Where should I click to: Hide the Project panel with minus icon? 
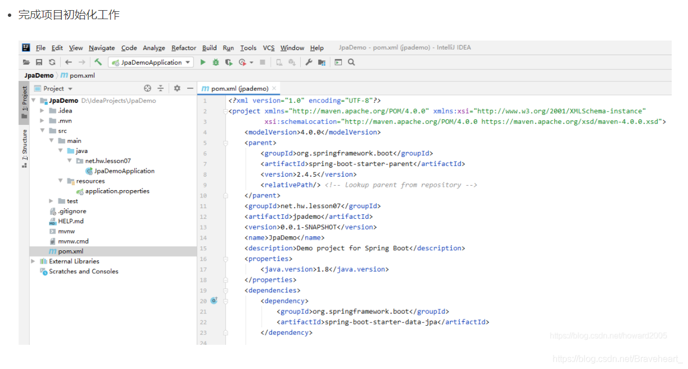click(190, 88)
